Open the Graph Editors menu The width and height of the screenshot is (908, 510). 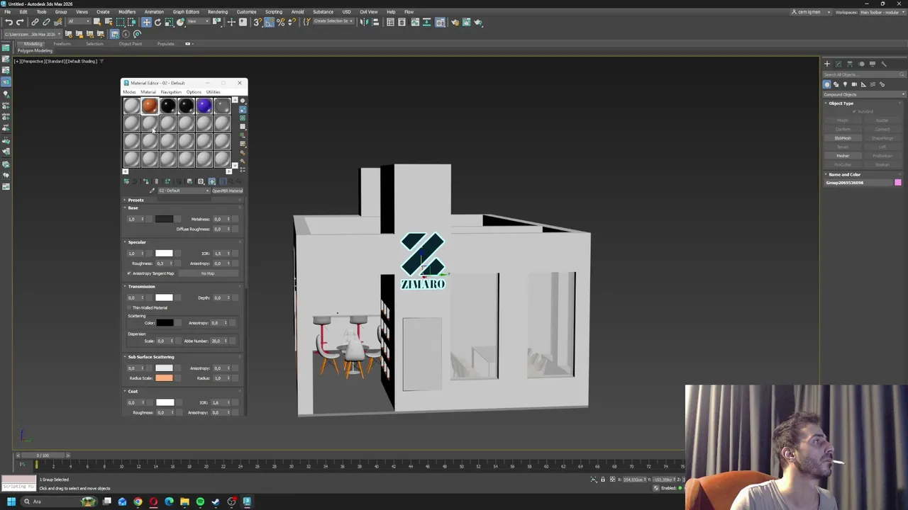(186, 12)
